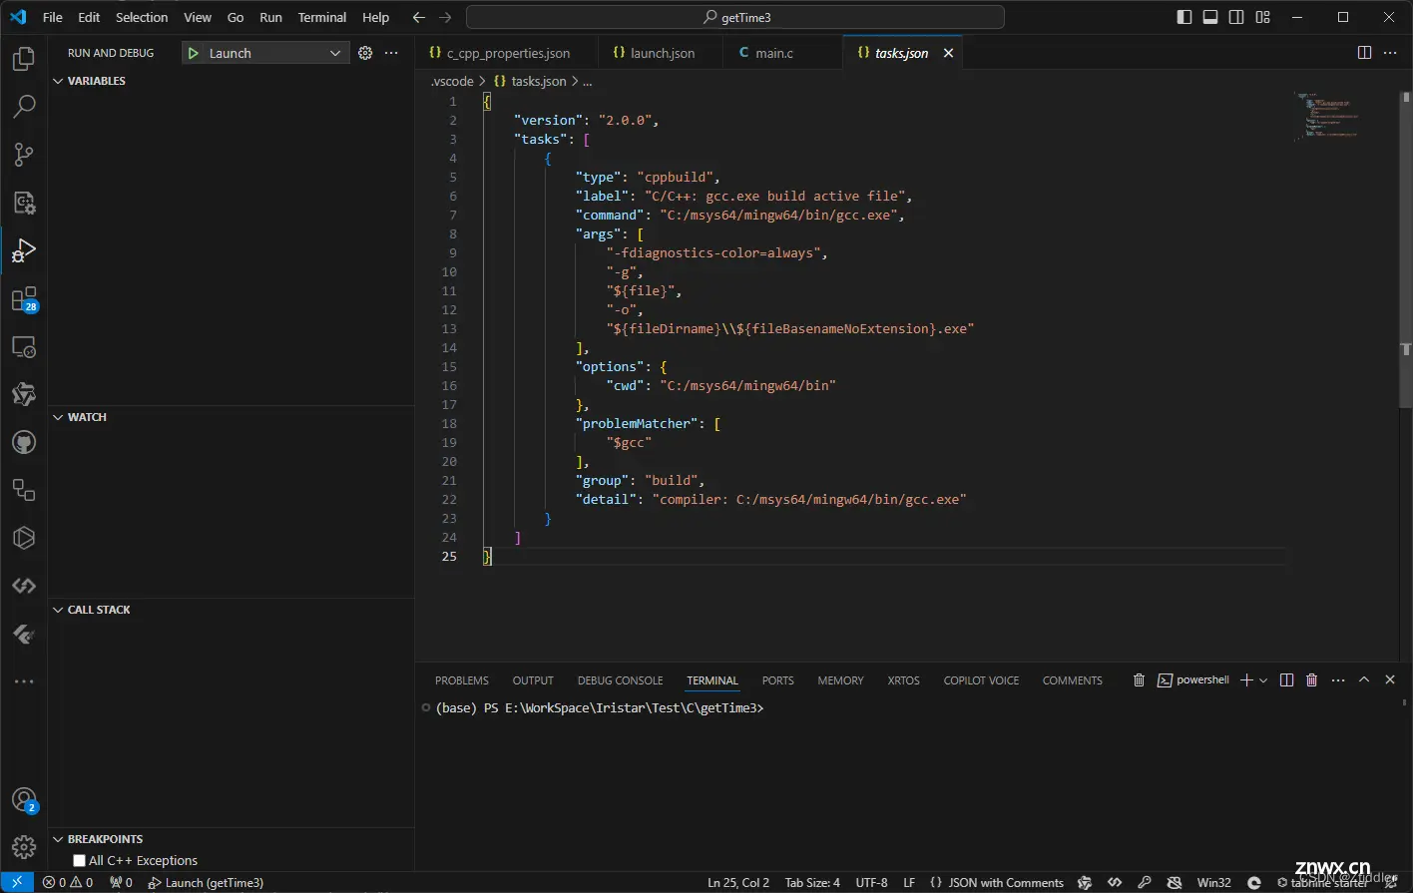Start debugging with green play button
This screenshot has width=1413, height=893.
coord(194,53)
